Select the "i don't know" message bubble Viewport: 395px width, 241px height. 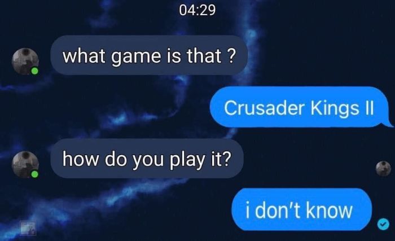pyautogui.click(x=301, y=209)
